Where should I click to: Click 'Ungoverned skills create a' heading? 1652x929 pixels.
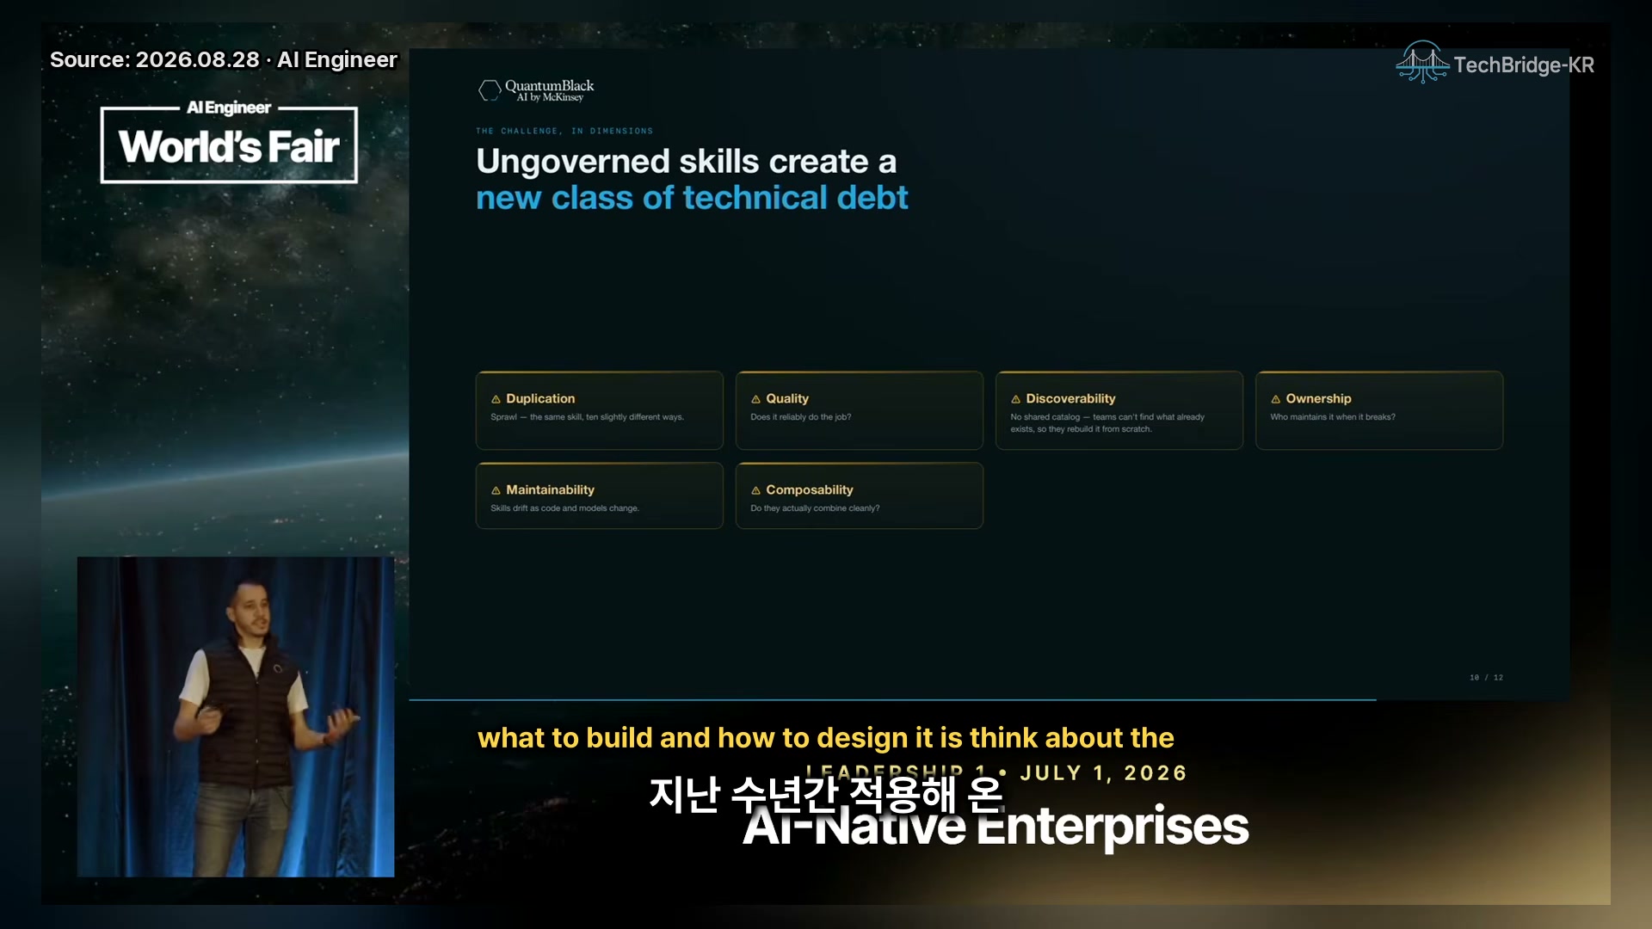point(686,161)
